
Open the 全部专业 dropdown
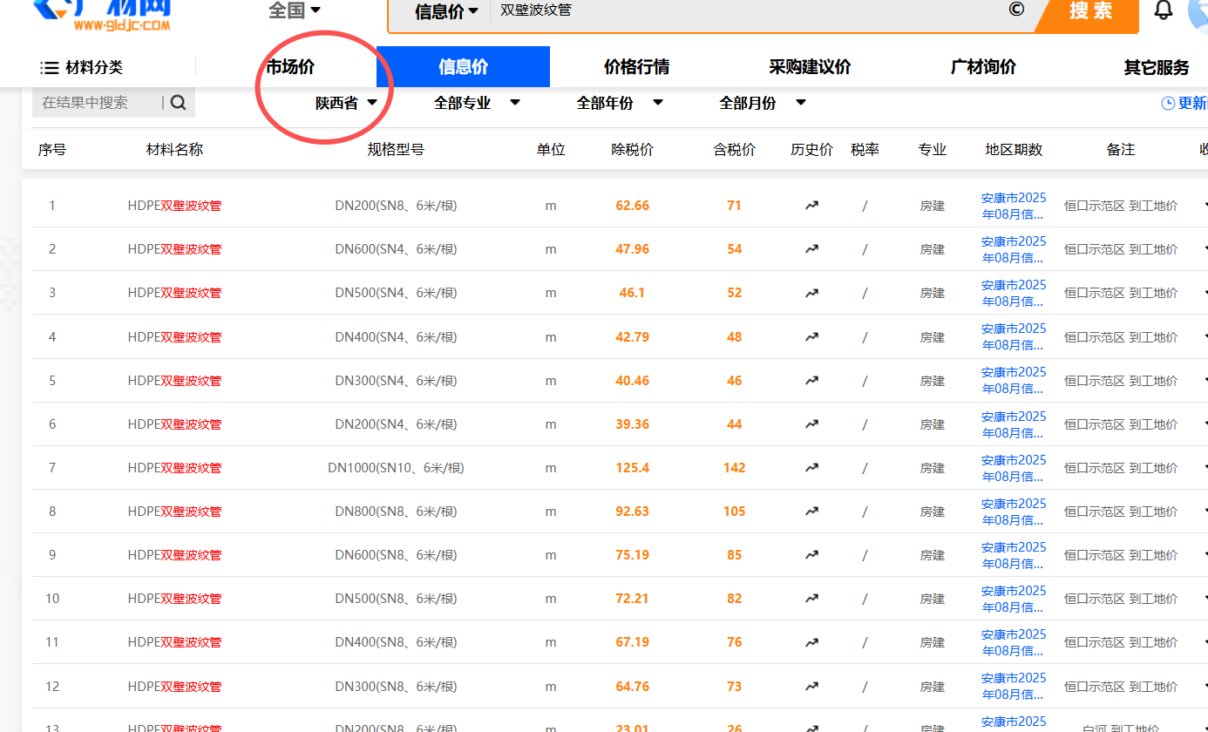tap(477, 102)
